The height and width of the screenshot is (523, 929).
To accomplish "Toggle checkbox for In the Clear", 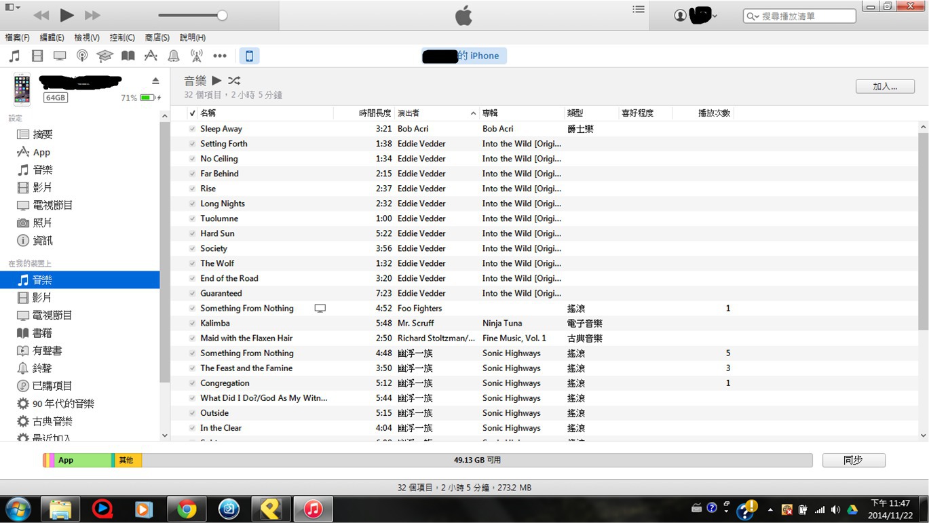I will pyautogui.click(x=193, y=428).
